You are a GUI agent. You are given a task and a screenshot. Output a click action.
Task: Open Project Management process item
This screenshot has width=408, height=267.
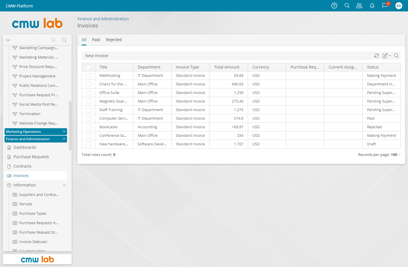(38, 76)
